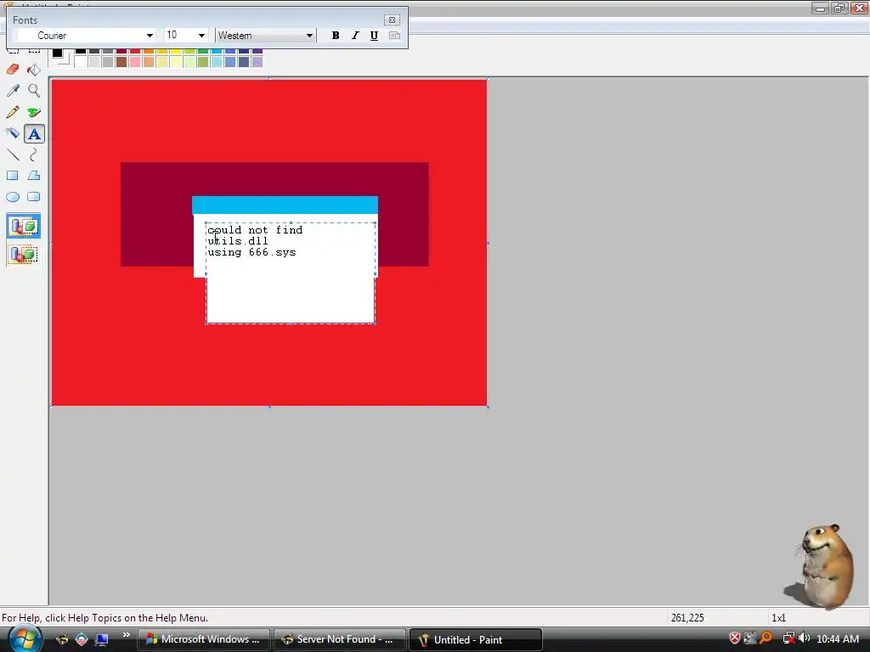870x652 pixels.
Task: Pick the lavender color swatch
Action: (257, 61)
